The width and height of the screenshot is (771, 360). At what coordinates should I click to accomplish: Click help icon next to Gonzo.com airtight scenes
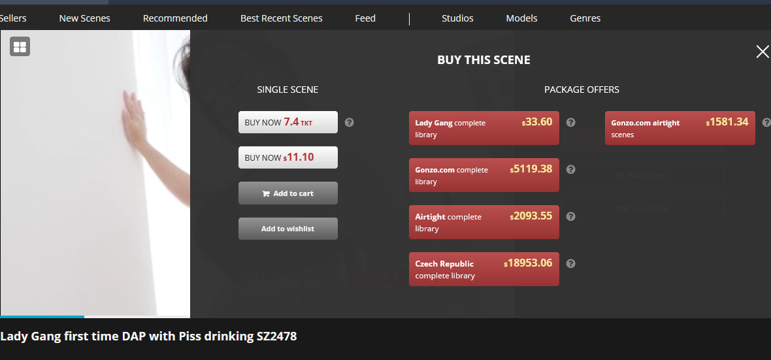pos(766,122)
